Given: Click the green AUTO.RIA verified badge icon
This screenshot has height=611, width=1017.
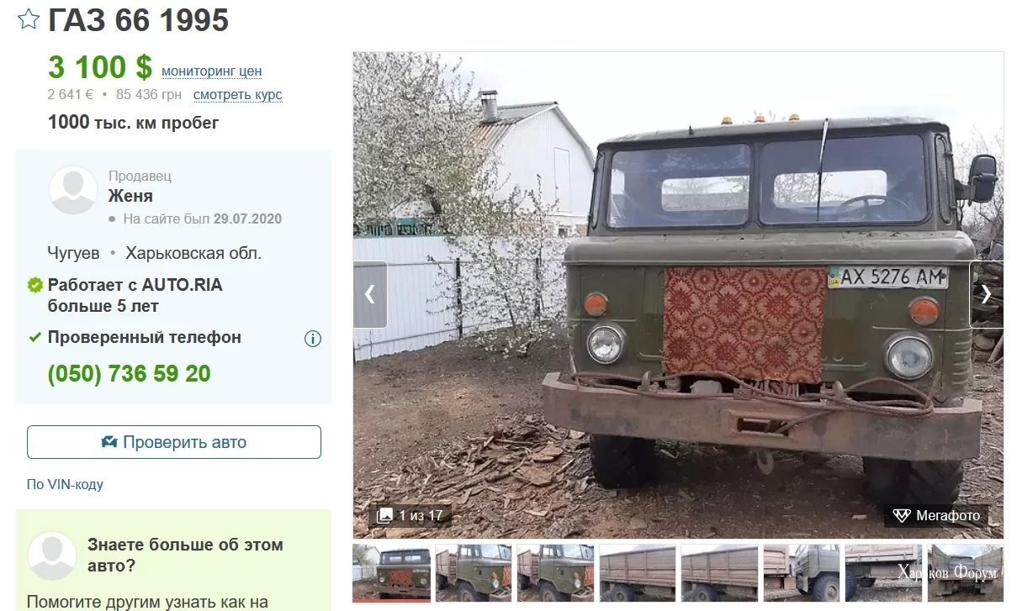Looking at the screenshot, I should [35, 286].
